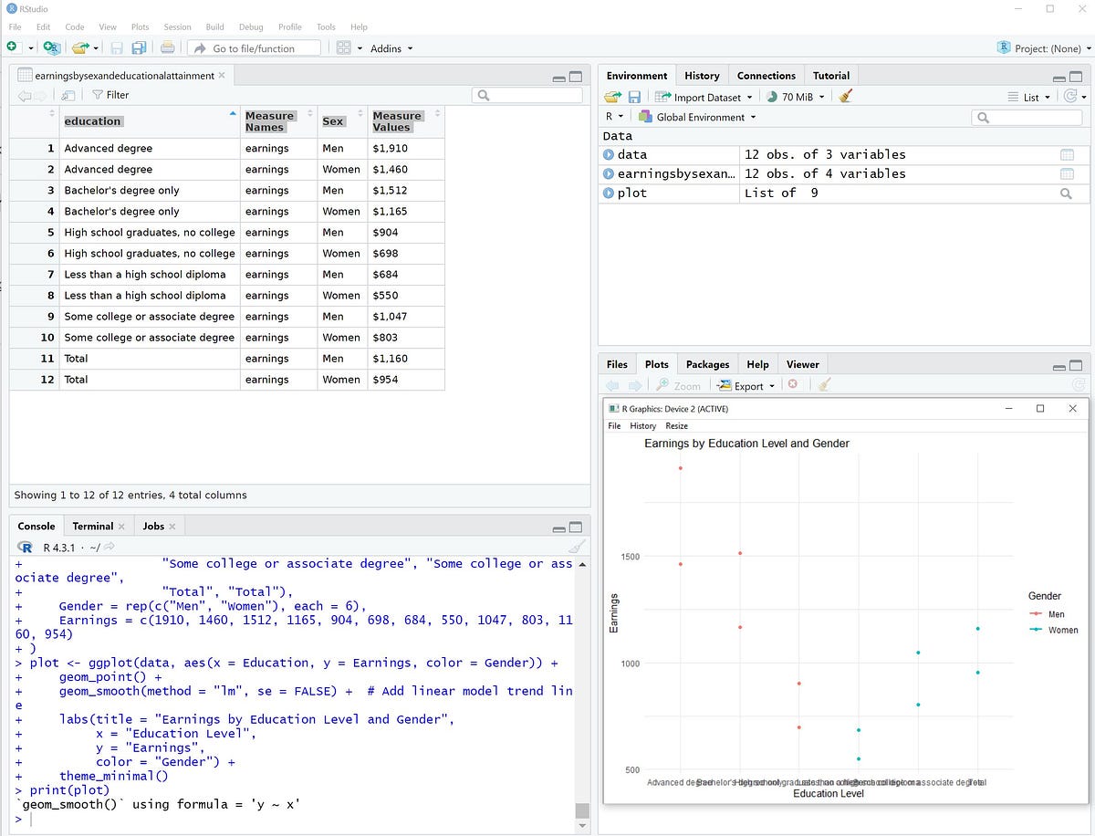Clear the environment with the broom icon
Image resolution: width=1095 pixels, height=836 pixels.
pyautogui.click(x=846, y=97)
